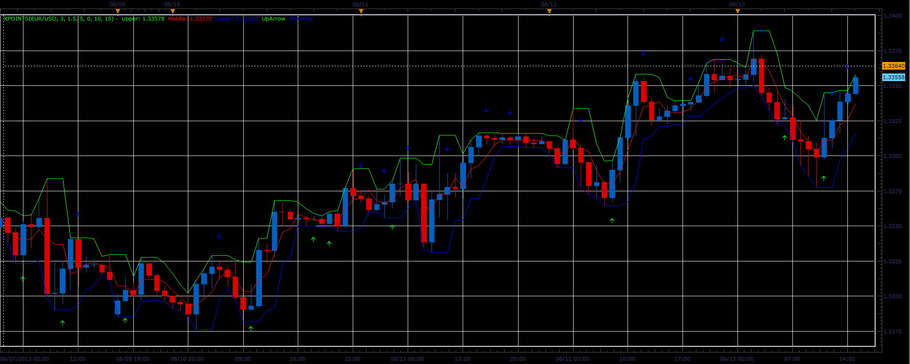This screenshot has height=364, width=910.
Task: Click the green Upper: 1.33578 legend value
Action: [x=143, y=19]
